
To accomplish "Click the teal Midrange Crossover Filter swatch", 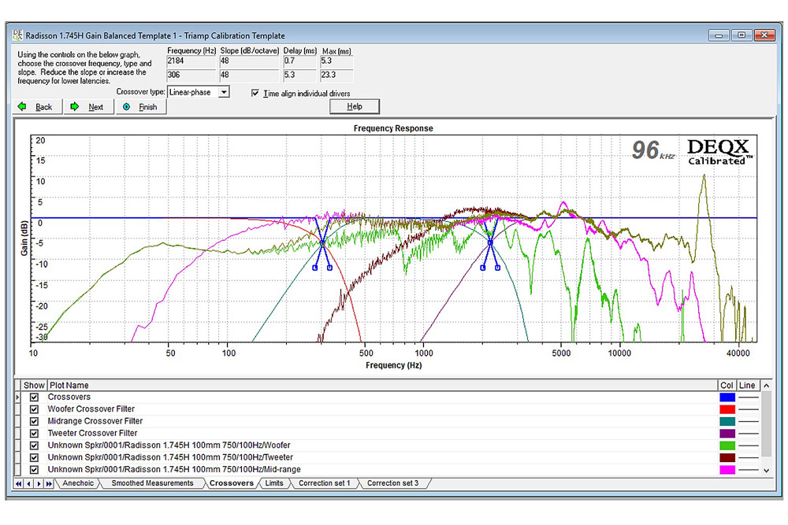I will pyautogui.click(x=727, y=421).
